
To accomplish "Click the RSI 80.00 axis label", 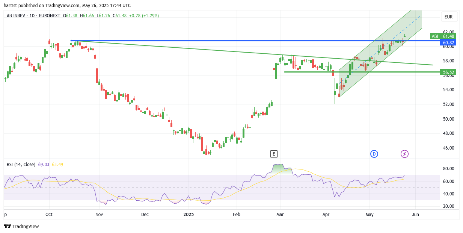I will click(448, 169).
